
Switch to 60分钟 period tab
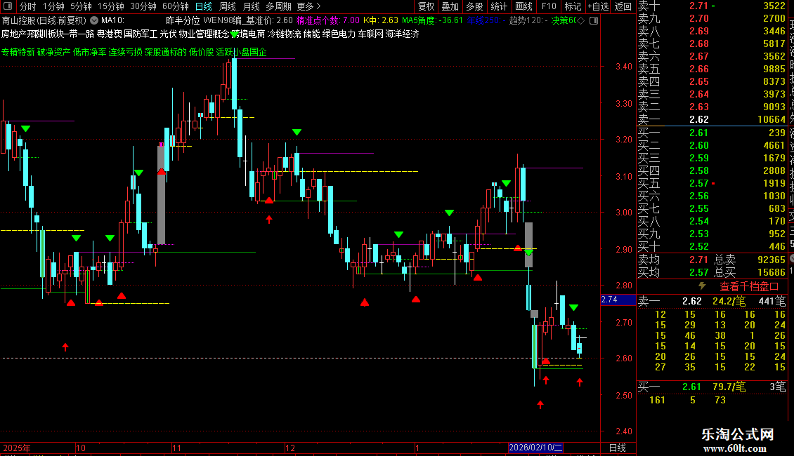(175, 6)
